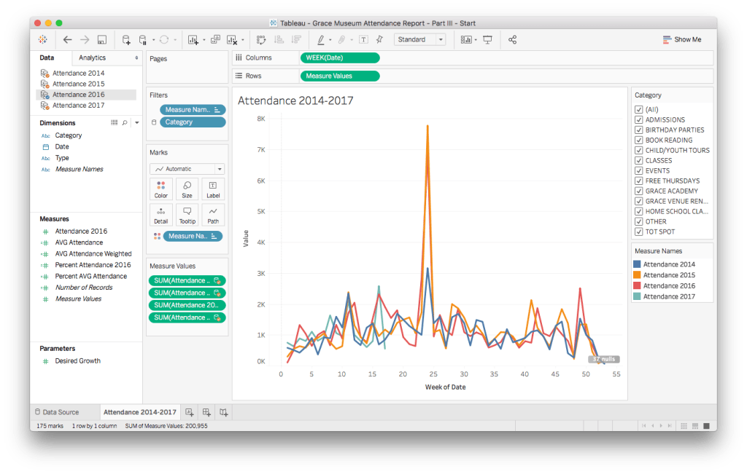Uncheck the FREE THURSDAYS category
Screen dimensions: 747x474
[x=639, y=181]
